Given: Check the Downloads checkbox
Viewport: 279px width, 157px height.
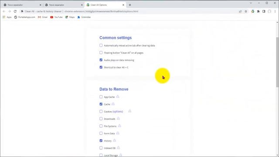Looking at the screenshot, I should [x=101, y=119].
